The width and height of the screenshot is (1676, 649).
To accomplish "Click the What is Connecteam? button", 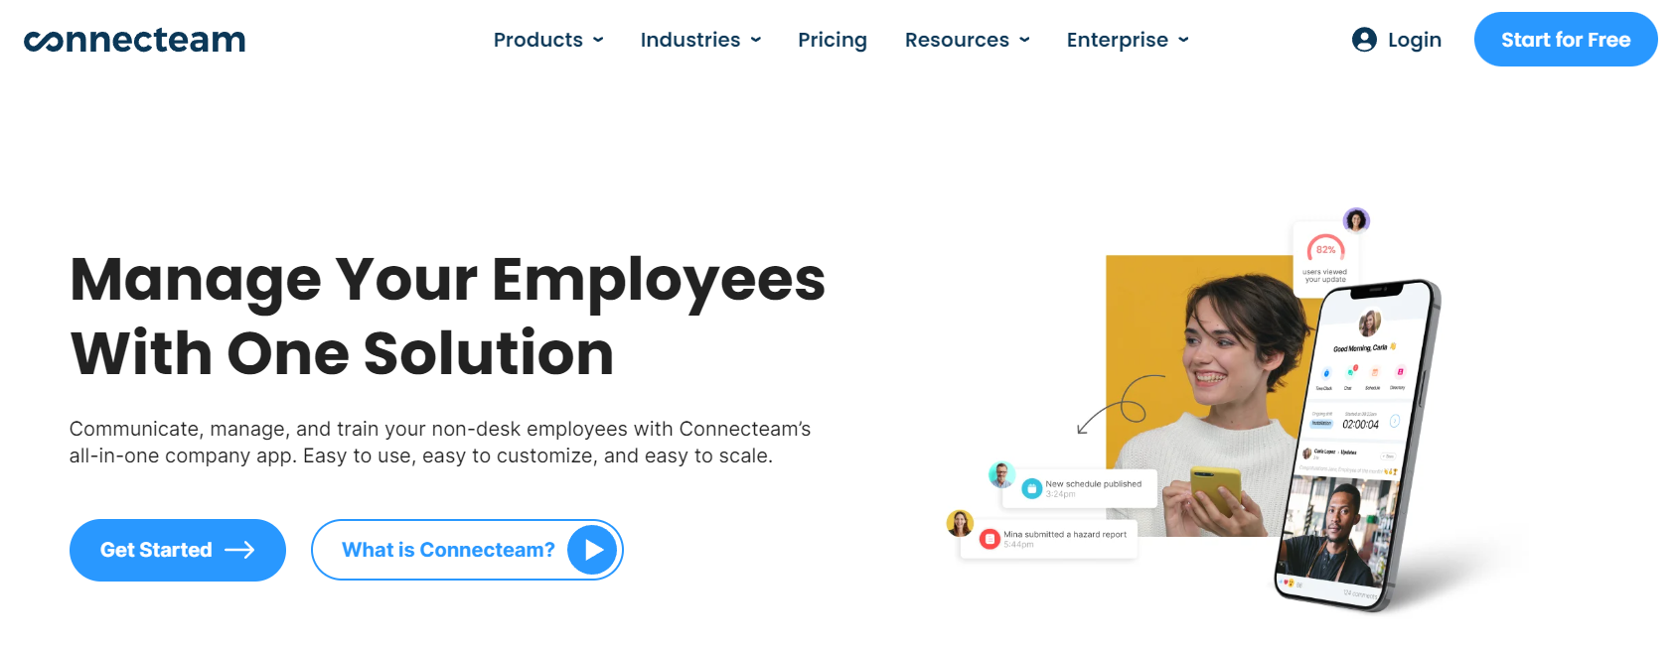I will 448,550.
